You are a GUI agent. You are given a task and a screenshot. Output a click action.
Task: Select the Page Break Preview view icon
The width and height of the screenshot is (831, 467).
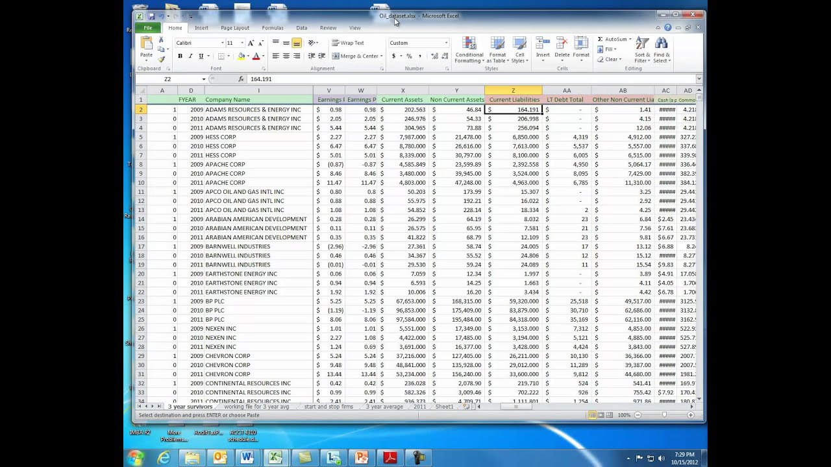click(610, 415)
